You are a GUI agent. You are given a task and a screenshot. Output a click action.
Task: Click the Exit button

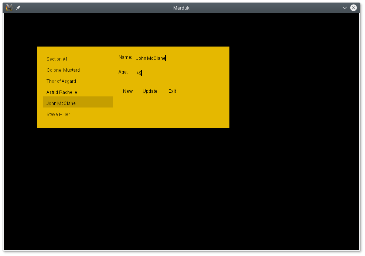pos(172,91)
